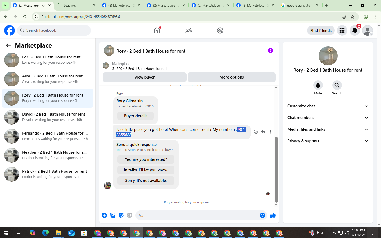
Task: Show hidden system tray icons
Action: point(334,233)
